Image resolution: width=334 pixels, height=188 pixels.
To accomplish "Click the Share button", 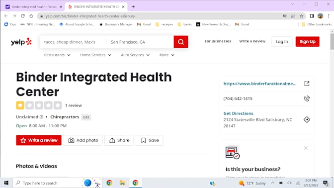I will click(x=119, y=140).
